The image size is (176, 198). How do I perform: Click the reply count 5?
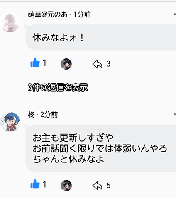(108, 185)
